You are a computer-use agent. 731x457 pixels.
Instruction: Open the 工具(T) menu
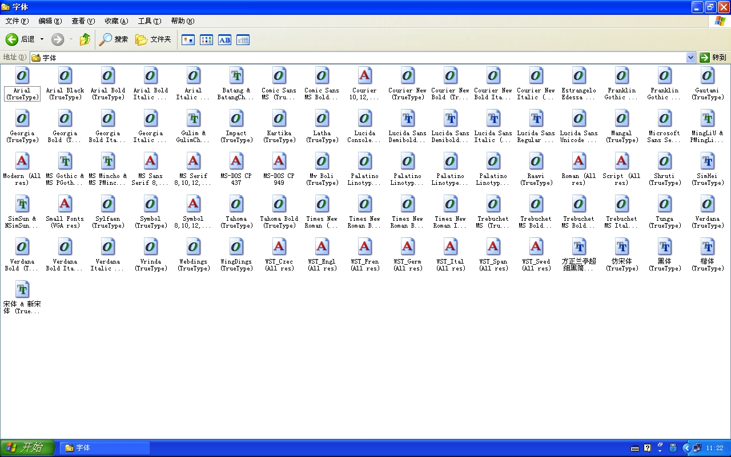coord(150,21)
